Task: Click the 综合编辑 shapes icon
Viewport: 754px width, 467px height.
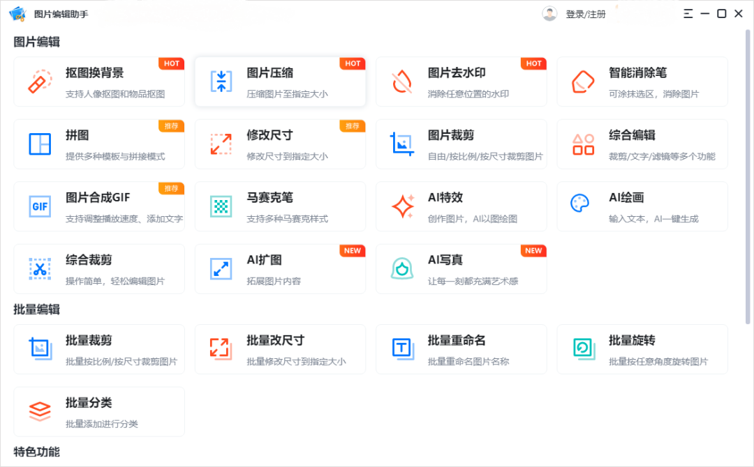Action: tap(583, 144)
